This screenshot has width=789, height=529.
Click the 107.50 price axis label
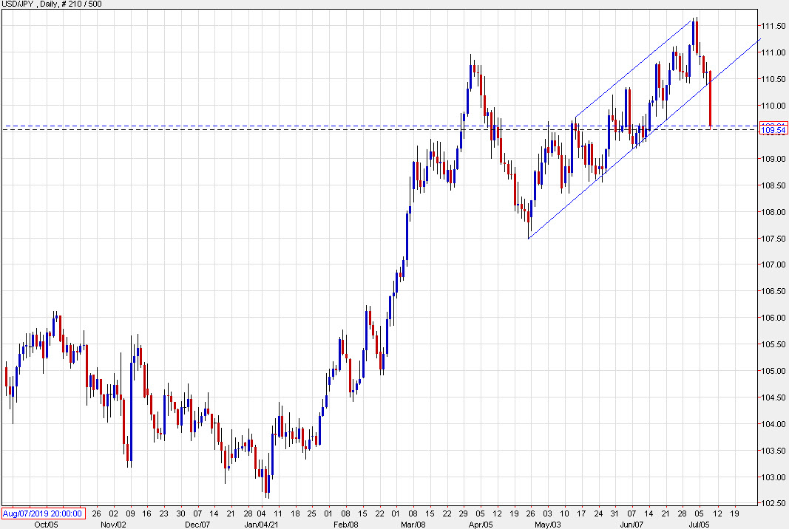pos(773,239)
